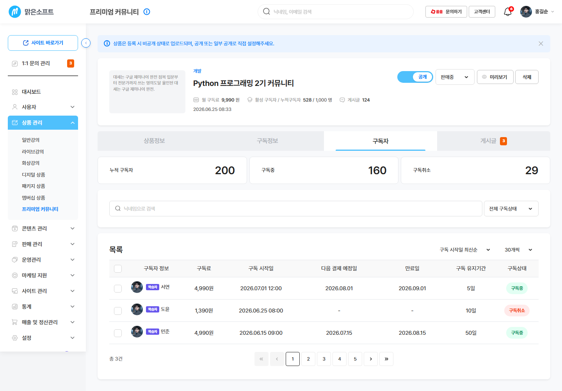Viewport: 562px width, 391px height.
Task: Check the checkbox for 시연's row
Action: 118,289
